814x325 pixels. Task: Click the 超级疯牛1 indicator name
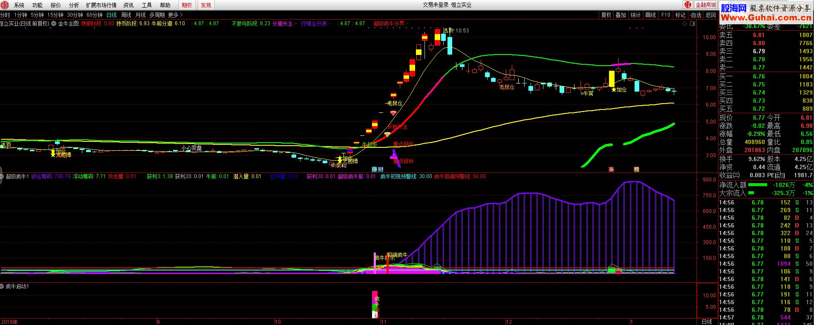(17, 176)
